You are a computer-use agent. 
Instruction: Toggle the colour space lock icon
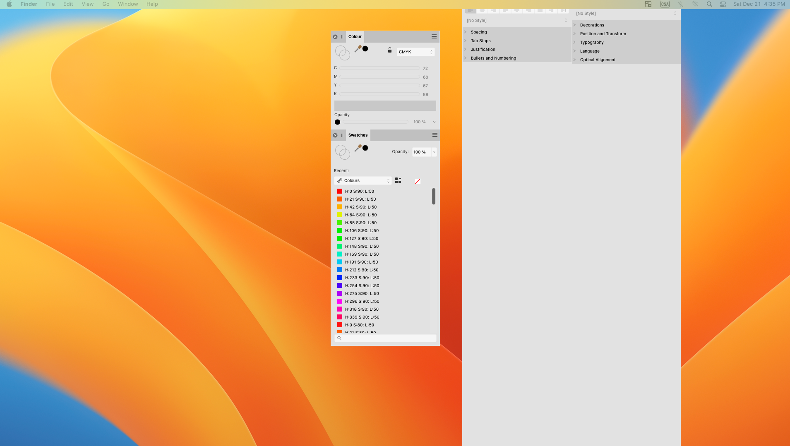390,50
